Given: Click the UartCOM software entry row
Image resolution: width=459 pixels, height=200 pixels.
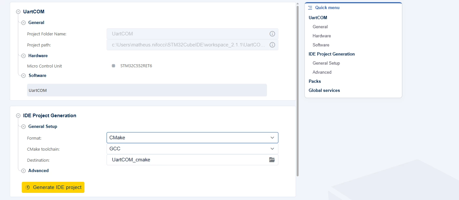Looking at the screenshot, I should click(x=147, y=90).
